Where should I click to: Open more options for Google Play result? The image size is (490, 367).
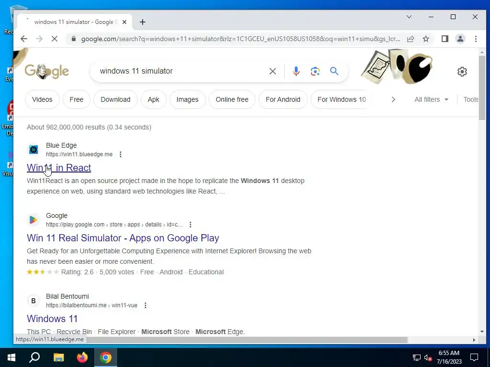[x=190, y=225]
